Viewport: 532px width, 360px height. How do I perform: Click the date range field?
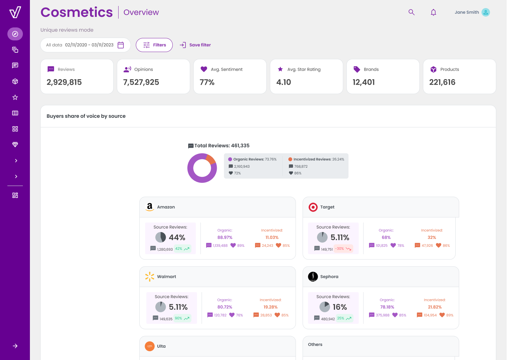tap(85, 45)
